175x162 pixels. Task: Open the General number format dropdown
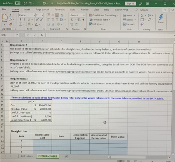tap(84, 16)
